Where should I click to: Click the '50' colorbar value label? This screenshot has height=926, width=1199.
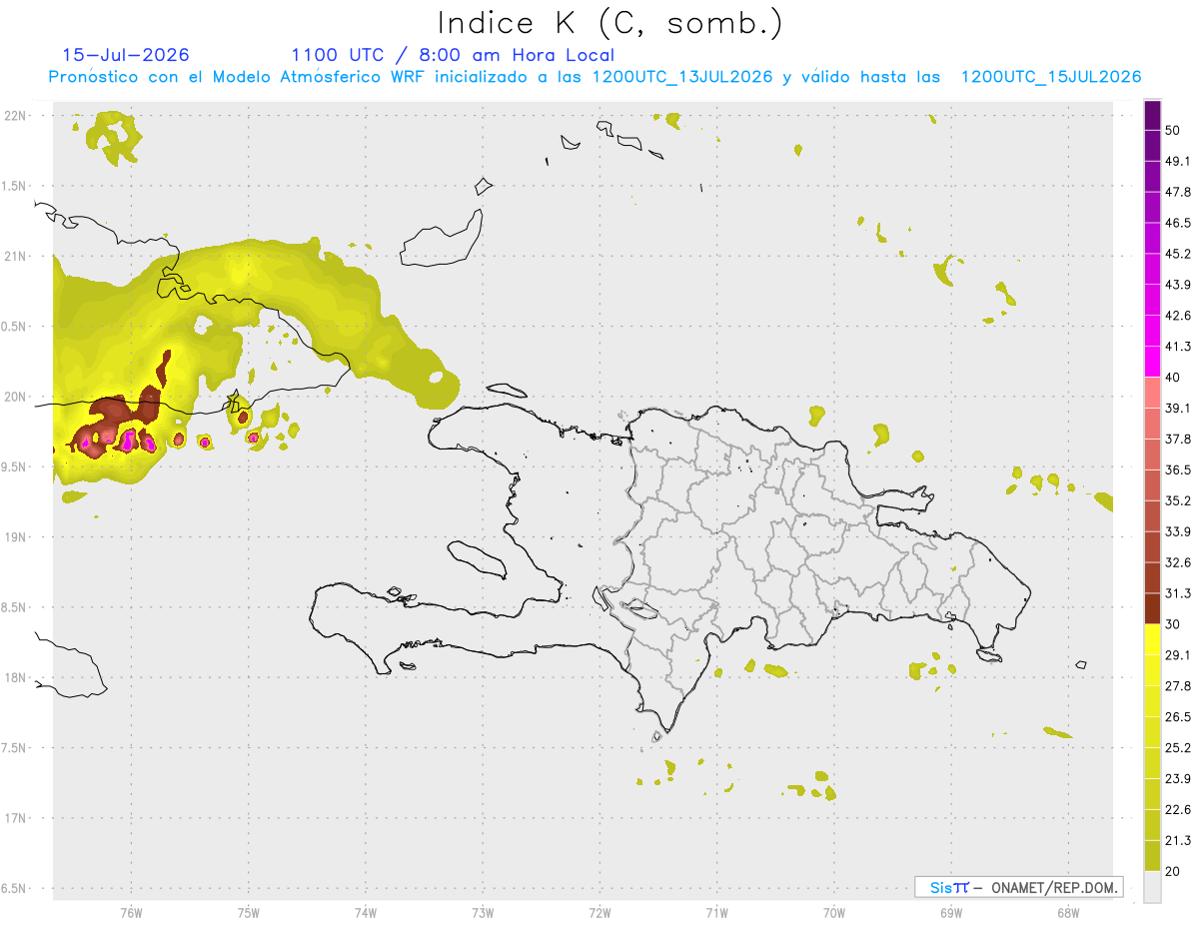pyautogui.click(x=1173, y=130)
